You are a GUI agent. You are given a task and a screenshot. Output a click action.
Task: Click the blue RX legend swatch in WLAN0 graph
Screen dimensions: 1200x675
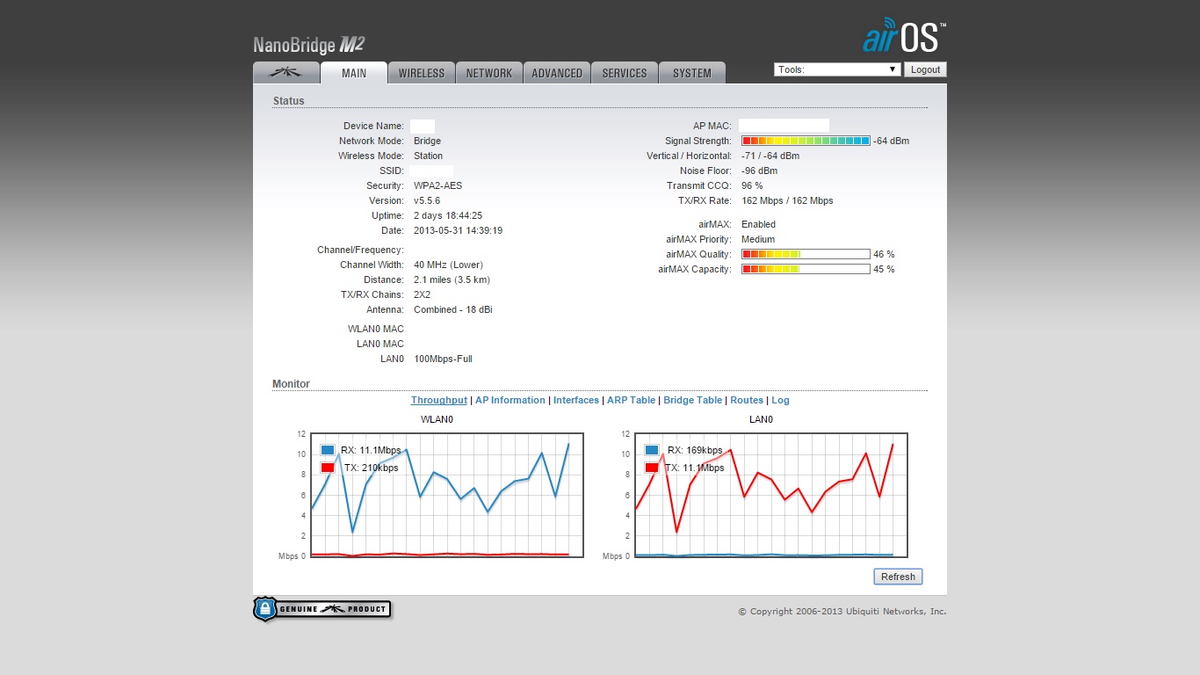tap(328, 450)
